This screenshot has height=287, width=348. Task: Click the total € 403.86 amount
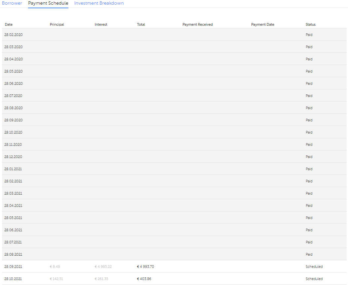[144, 279]
